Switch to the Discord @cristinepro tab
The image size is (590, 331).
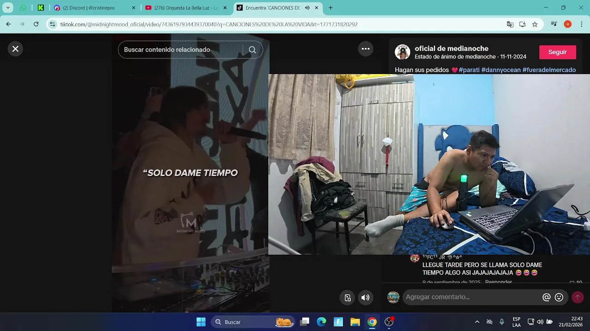89,8
